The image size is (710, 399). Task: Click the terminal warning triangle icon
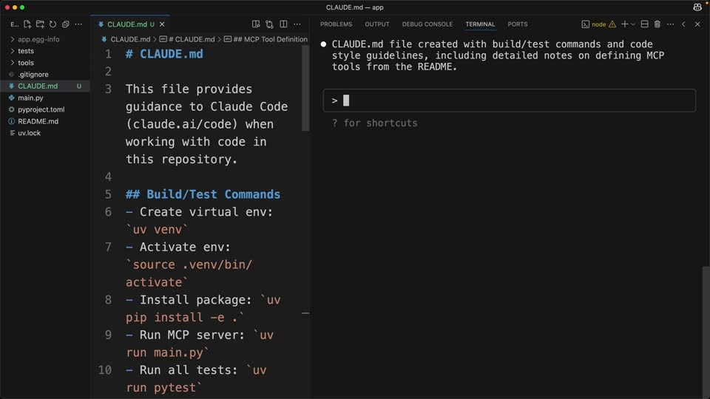pos(612,24)
